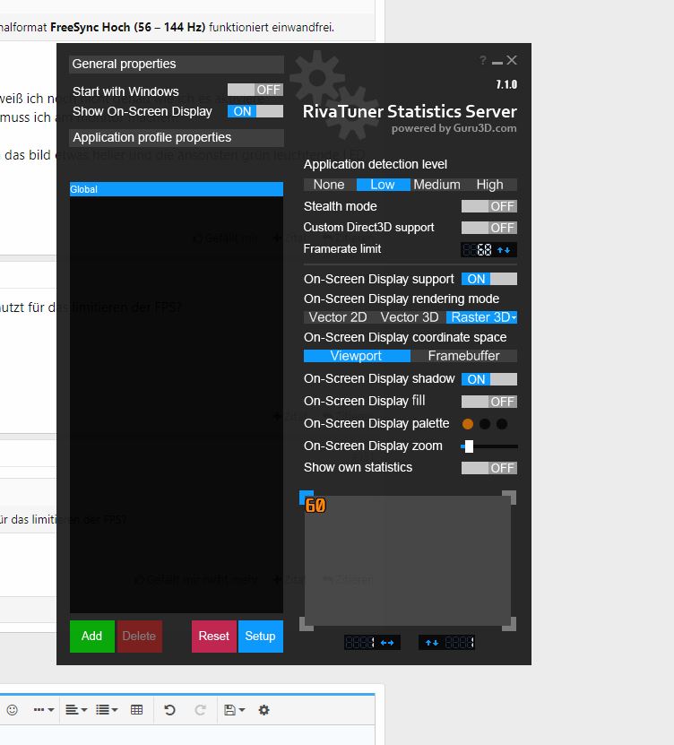Turn off Show On-Screen Display switch
674x745 pixels.
pos(255,111)
